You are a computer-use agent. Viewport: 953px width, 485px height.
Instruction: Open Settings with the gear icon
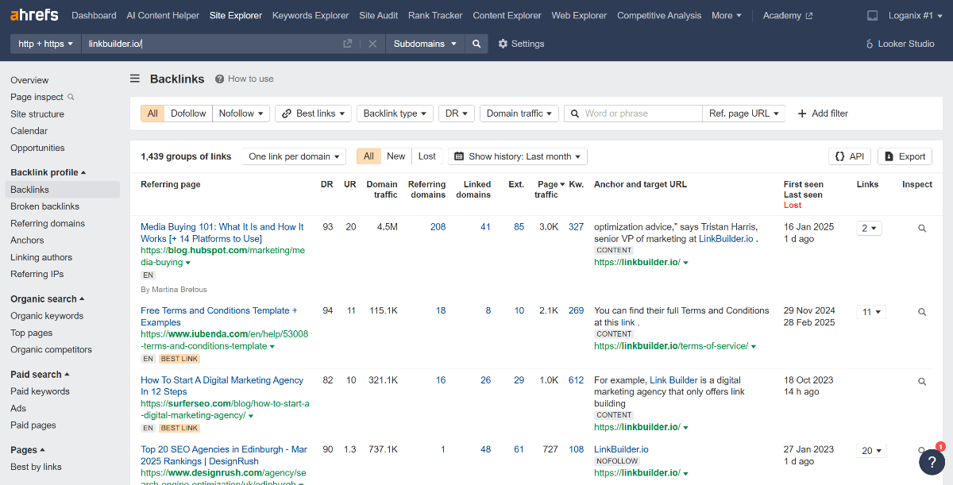click(521, 44)
